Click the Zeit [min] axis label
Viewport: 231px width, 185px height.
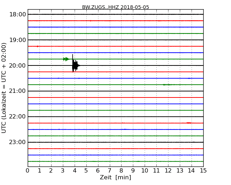point(116,177)
